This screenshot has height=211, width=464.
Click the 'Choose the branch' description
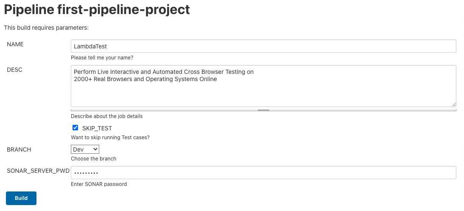[93, 159]
